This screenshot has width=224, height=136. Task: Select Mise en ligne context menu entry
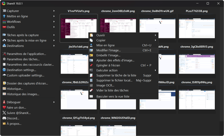click(x=123, y=45)
